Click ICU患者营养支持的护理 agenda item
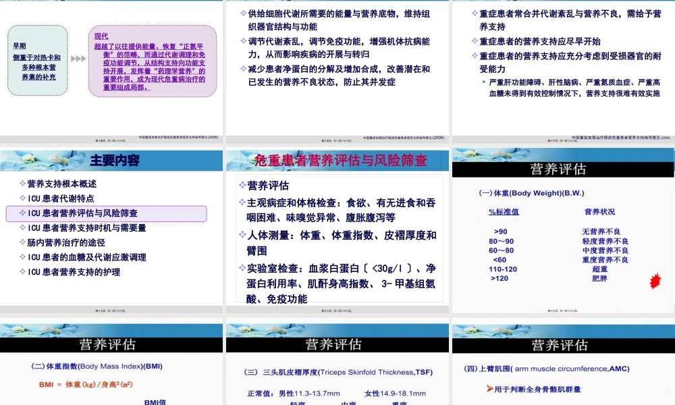 click(74, 272)
